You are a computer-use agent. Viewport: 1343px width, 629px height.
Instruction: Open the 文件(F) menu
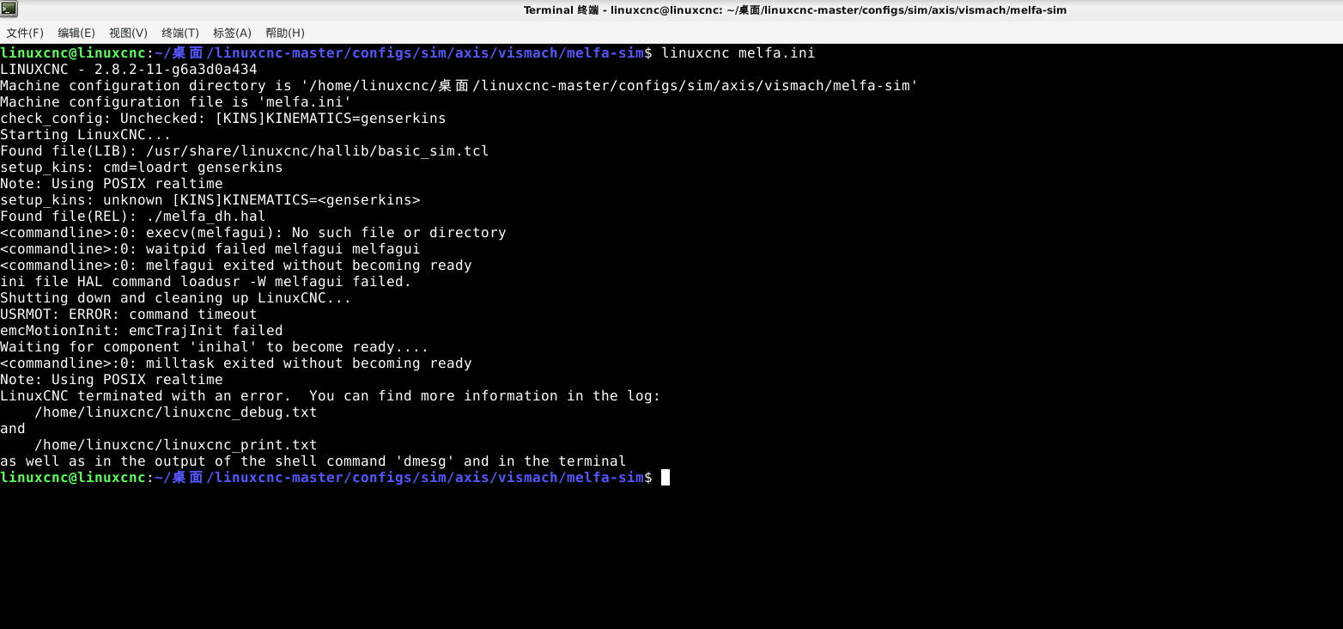click(x=25, y=33)
